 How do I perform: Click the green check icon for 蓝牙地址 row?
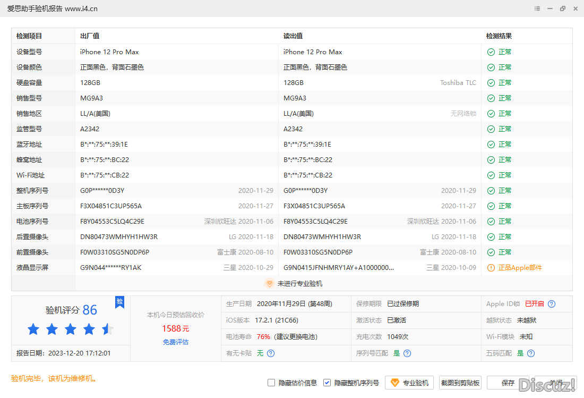click(x=491, y=145)
